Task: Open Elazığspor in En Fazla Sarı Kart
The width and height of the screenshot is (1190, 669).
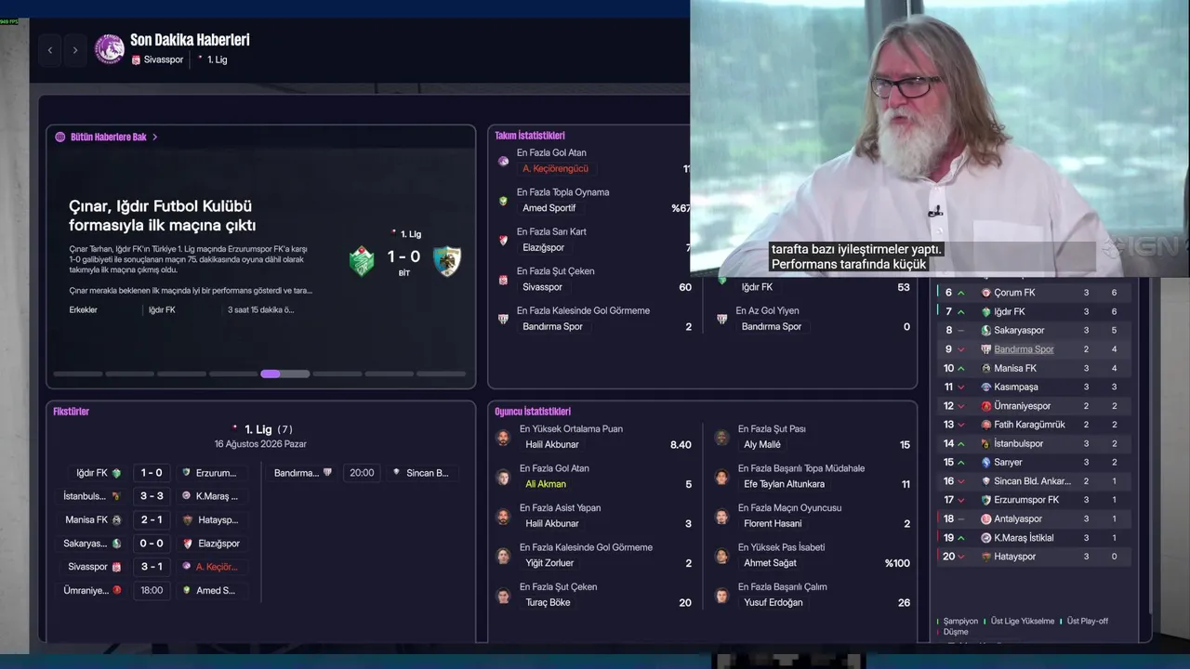Action: [x=543, y=247]
